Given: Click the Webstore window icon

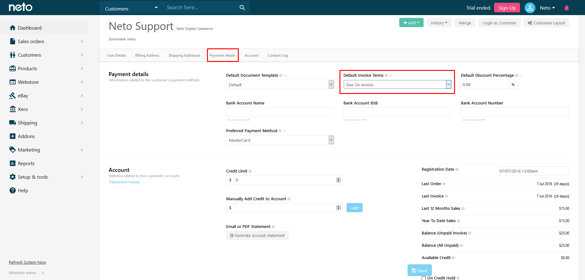Looking at the screenshot, I should 13,82.
